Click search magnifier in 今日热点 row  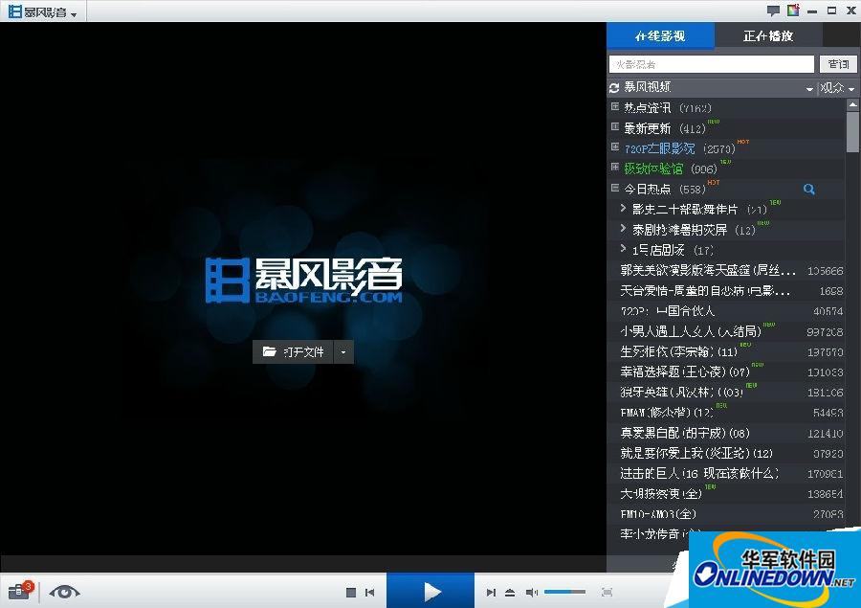coord(808,190)
